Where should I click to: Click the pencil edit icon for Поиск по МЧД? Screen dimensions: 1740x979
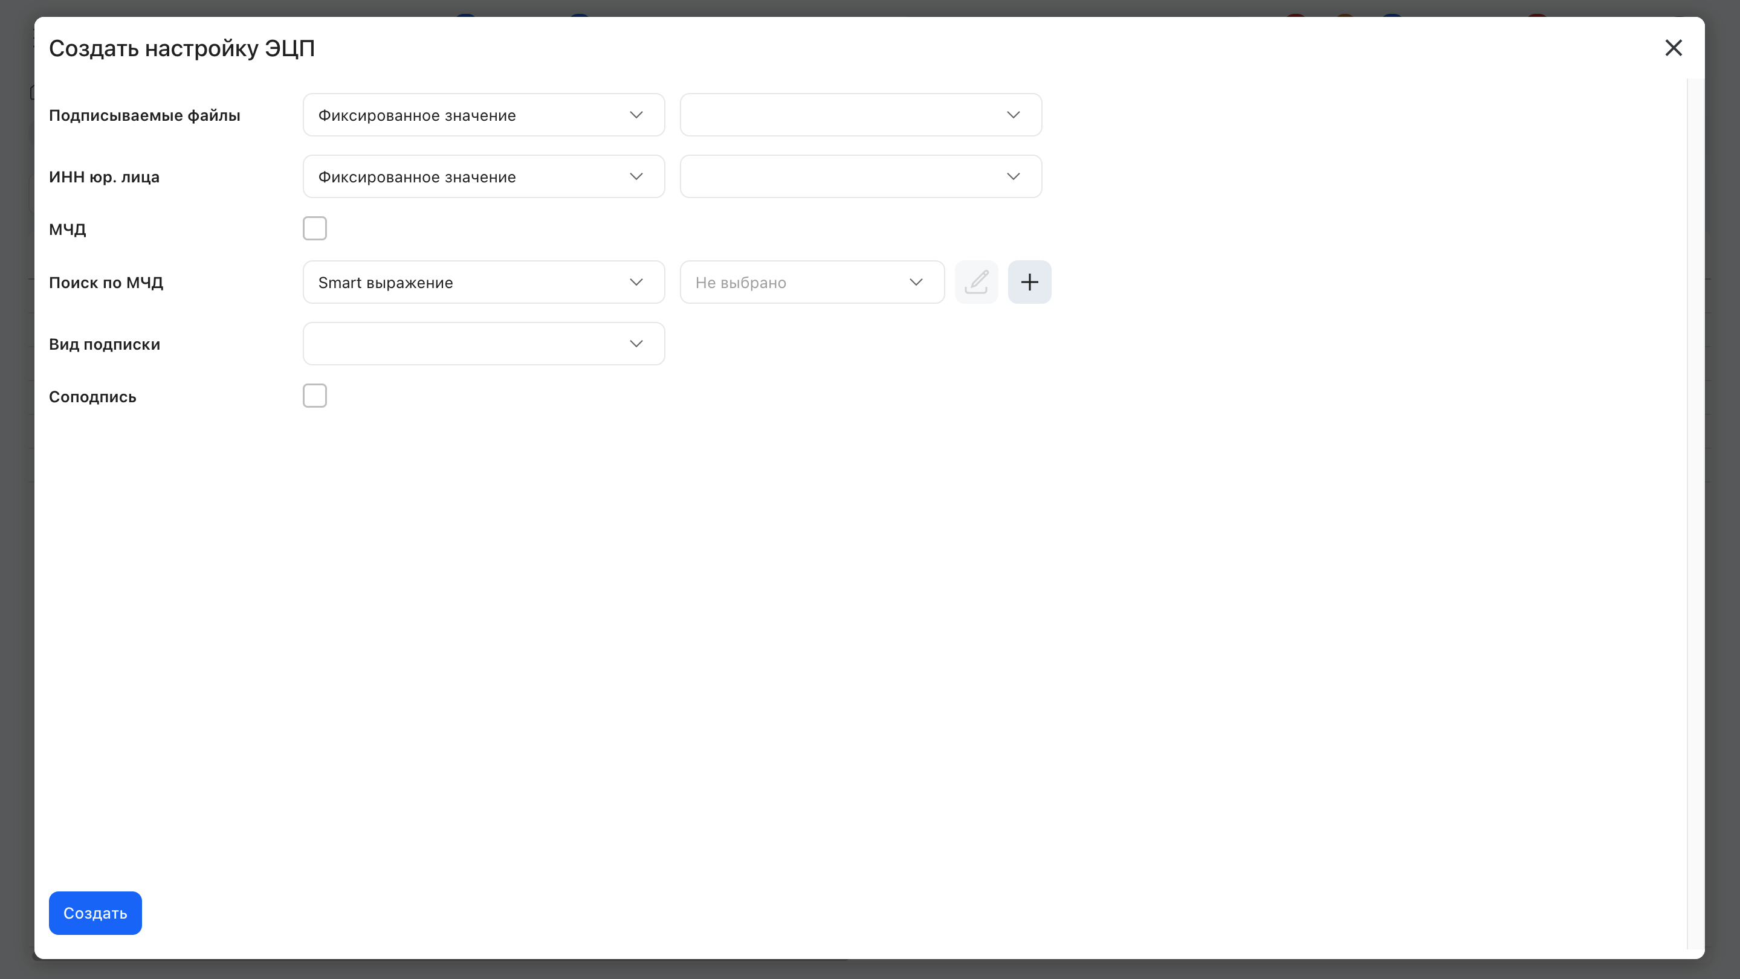click(x=976, y=282)
